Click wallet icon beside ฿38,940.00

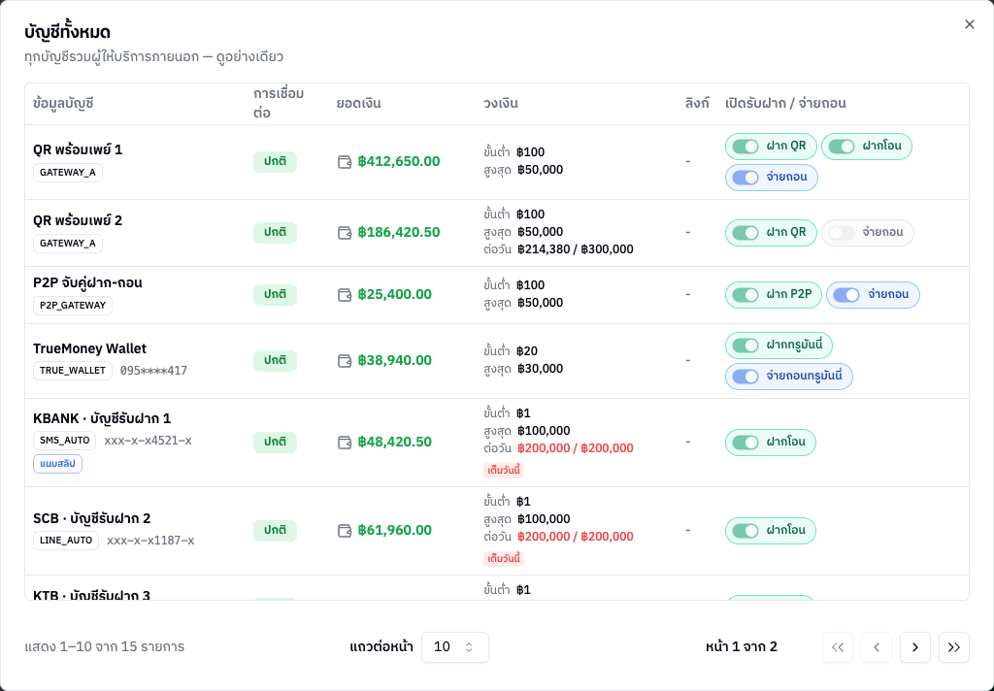[345, 361]
